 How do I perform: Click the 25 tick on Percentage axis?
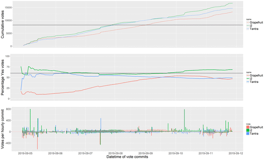click(9, 88)
